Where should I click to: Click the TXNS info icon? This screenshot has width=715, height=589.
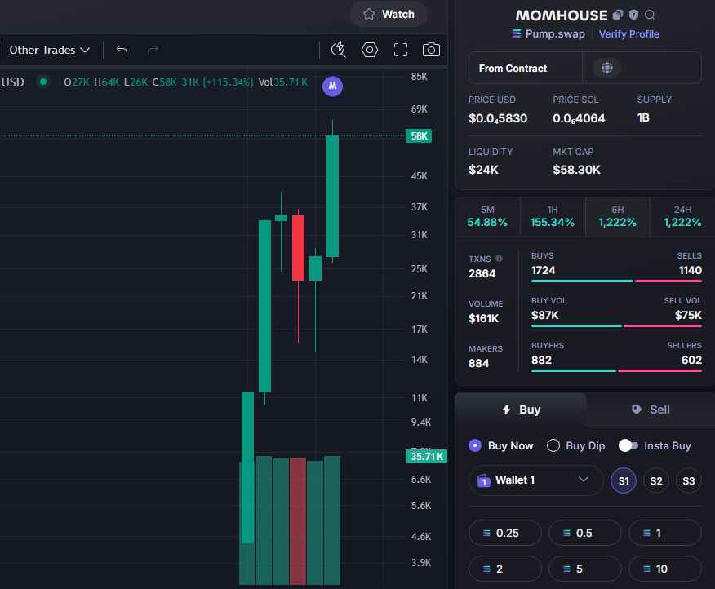click(x=499, y=259)
